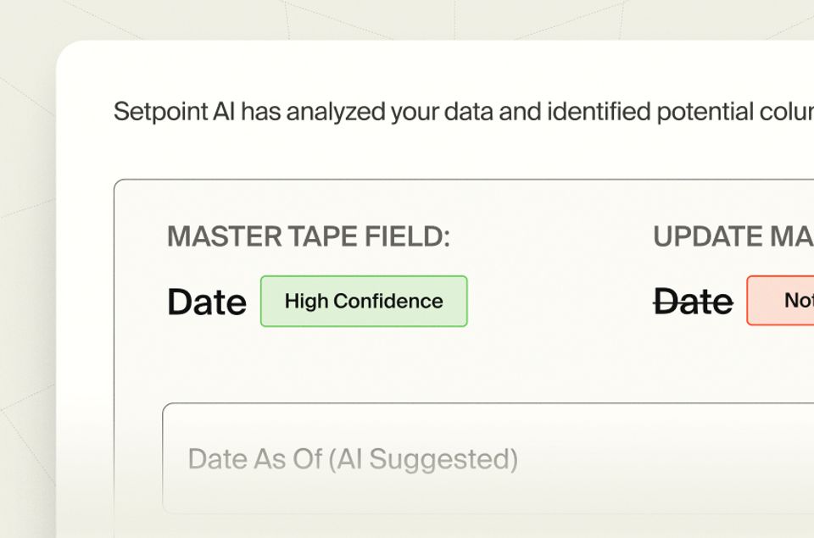Click blank space between High Confidence and strikethrough Date
The height and width of the screenshot is (538, 814).
pyautogui.click(x=560, y=301)
